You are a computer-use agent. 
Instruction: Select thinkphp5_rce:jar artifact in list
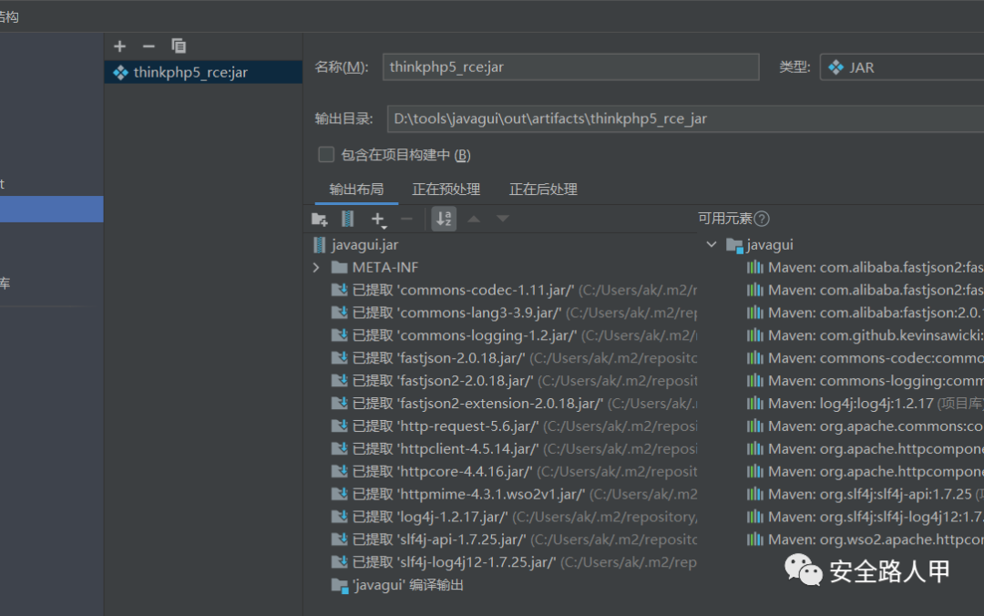point(203,72)
